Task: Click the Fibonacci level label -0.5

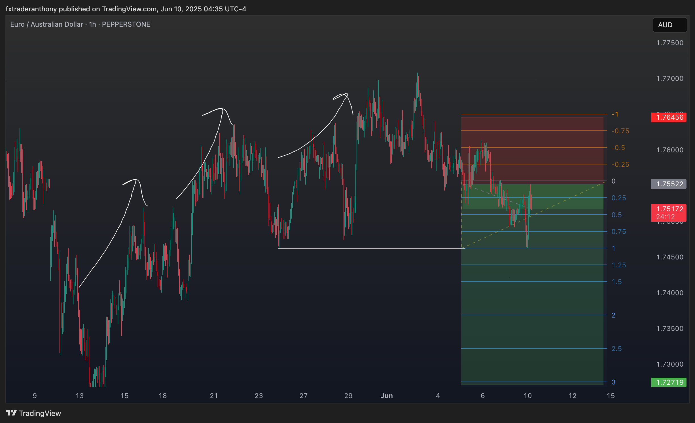Action: (x=618, y=148)
